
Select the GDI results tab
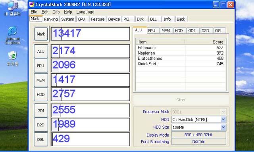[x=193, y=30]
